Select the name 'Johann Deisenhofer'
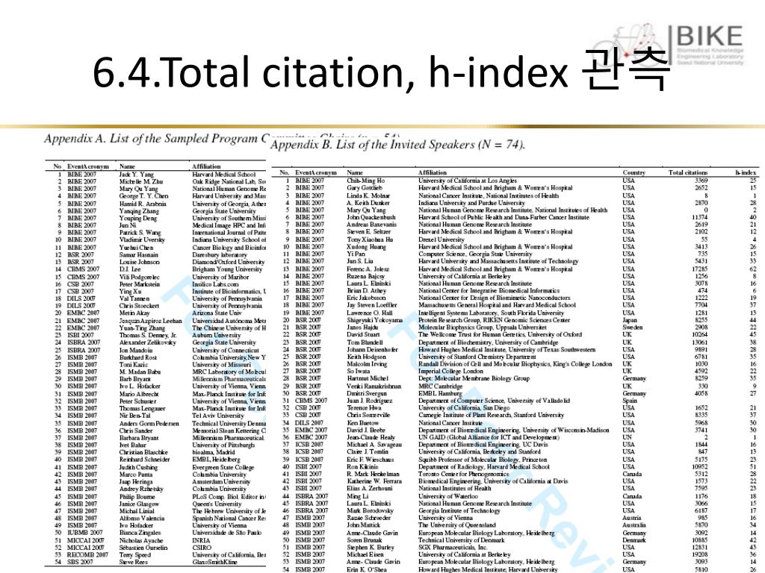This screenshot has height=573, width=765. (x=372, y=349)
